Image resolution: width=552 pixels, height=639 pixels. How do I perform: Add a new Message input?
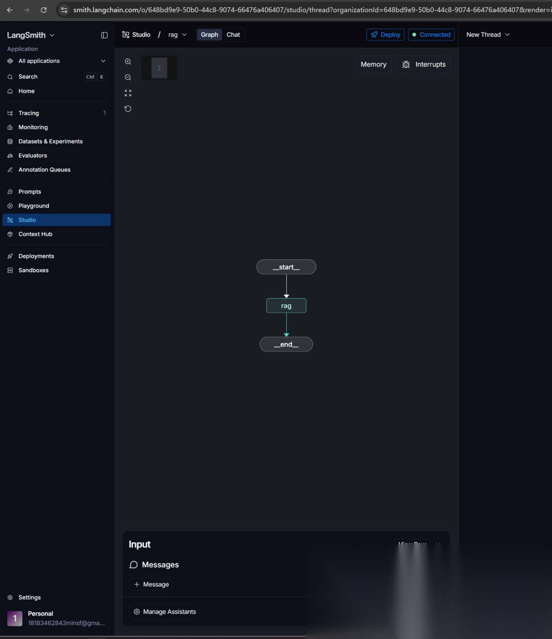[x=151, y=584]
